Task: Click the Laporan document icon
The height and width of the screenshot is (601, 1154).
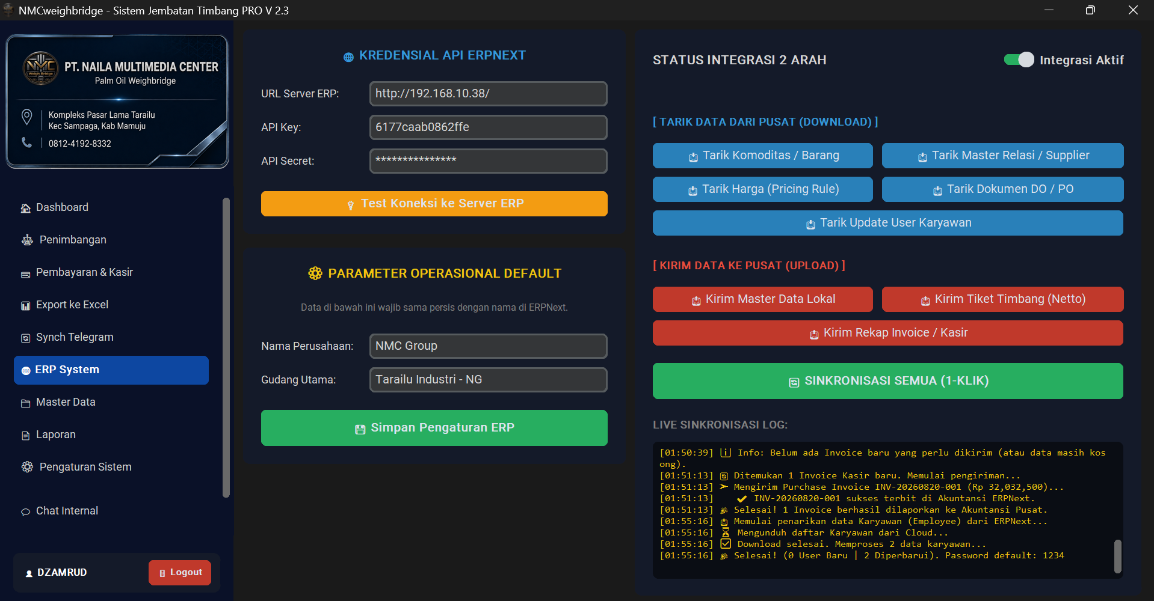Action: pos(25,436)
